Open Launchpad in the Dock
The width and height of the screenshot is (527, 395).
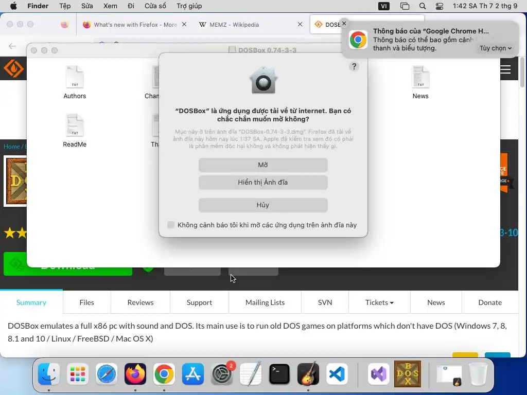(x=78, y=374)
